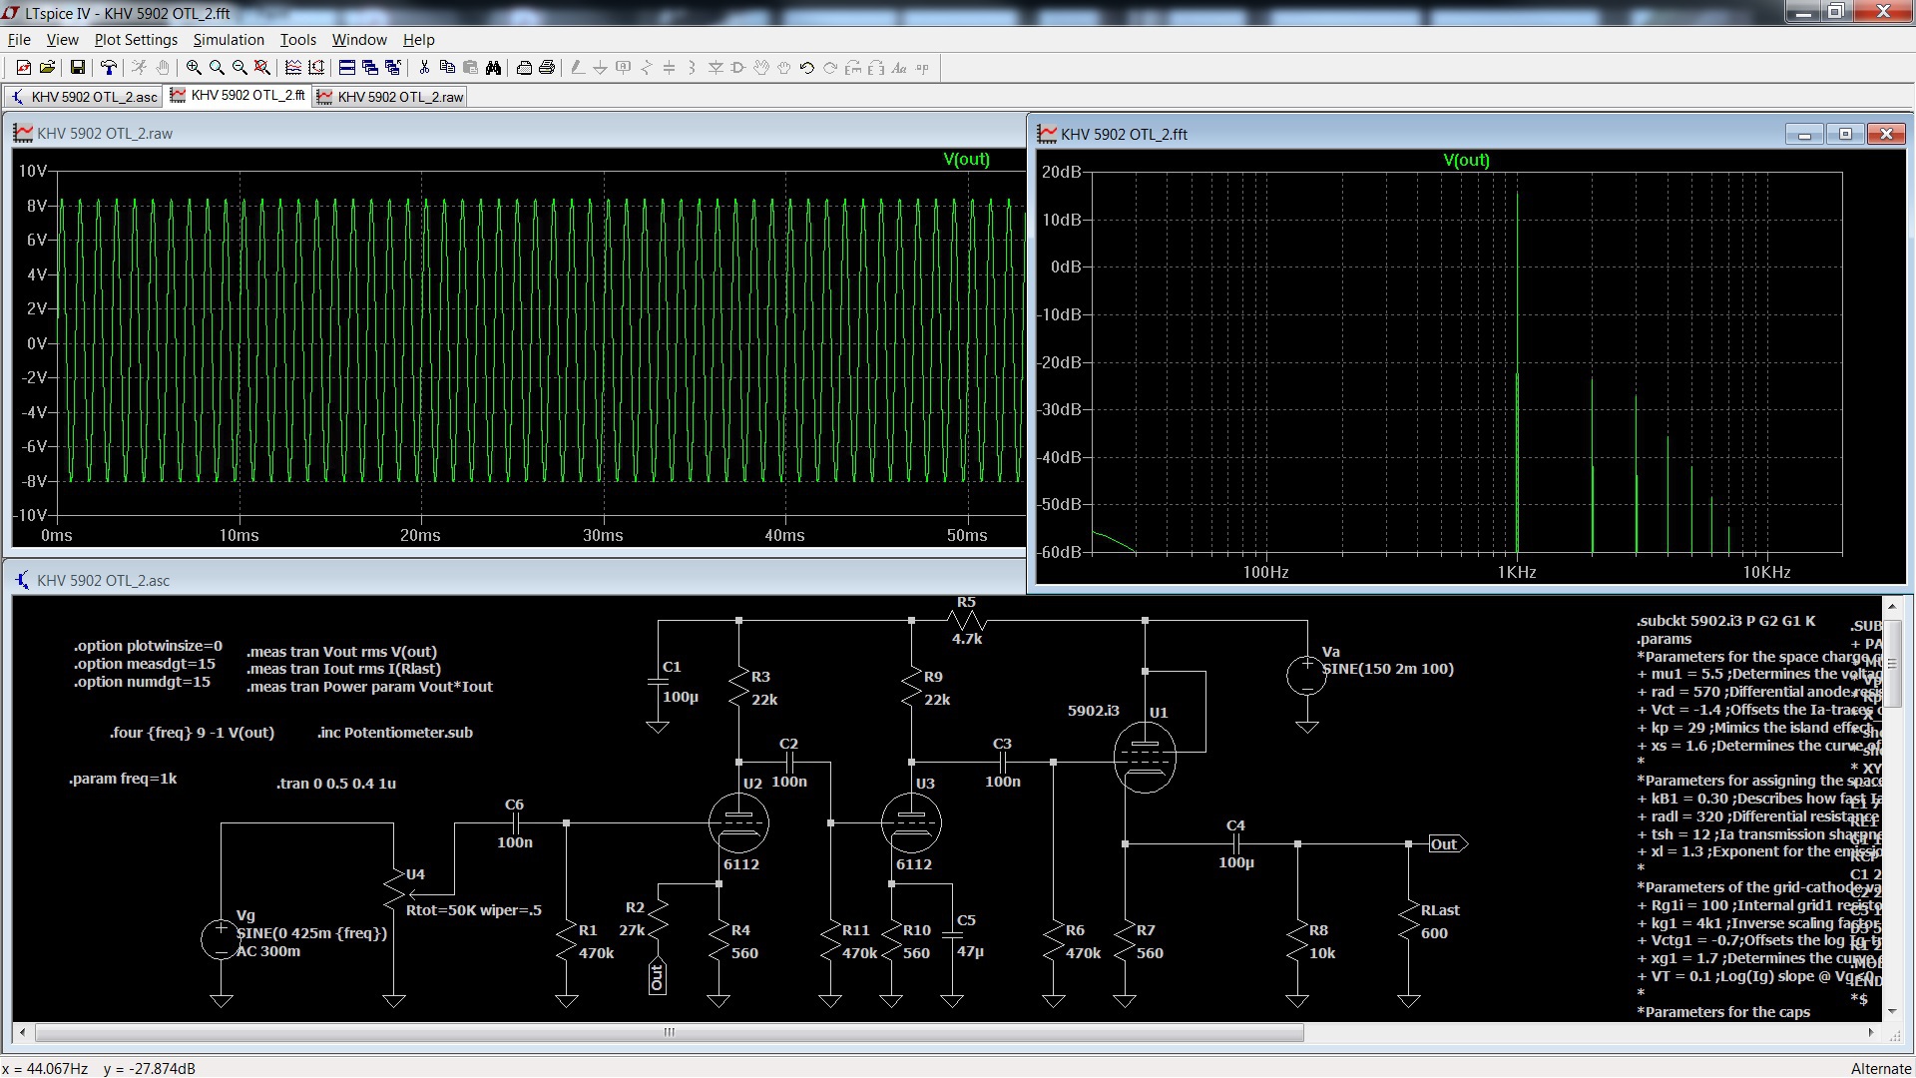Open the Help menu
The image size is (1916, 1078).
418,40
